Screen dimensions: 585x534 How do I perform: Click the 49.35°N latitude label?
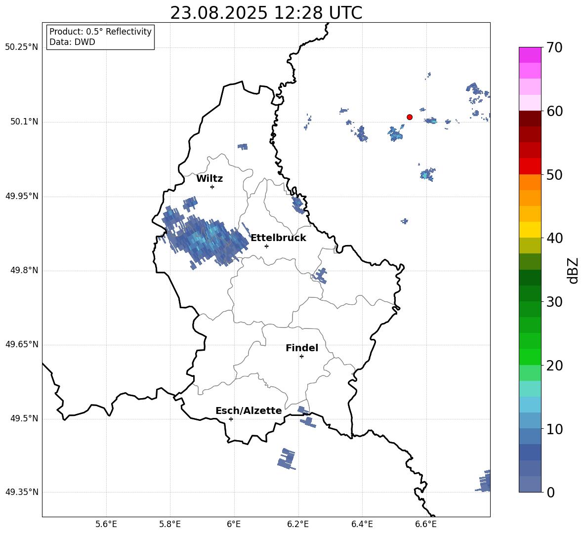(22, 492)
